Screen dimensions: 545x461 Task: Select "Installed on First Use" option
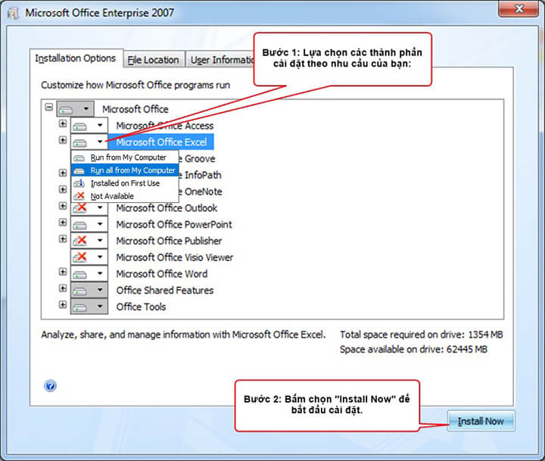coord(125,183)
